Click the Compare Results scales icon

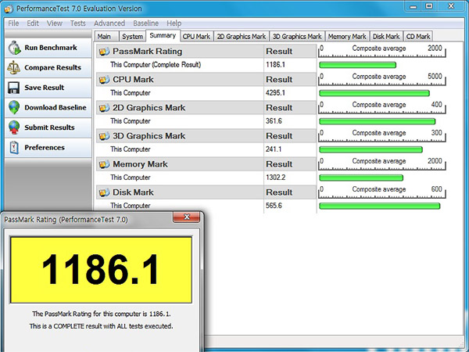[x=14, y=67]
